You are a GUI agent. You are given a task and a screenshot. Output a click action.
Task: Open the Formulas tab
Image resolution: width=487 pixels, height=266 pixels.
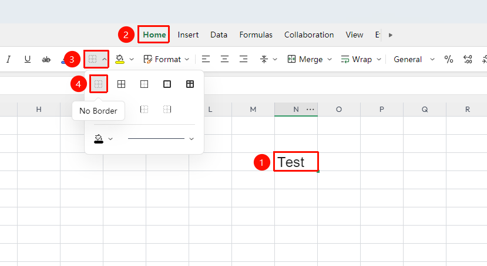(256, 35)
